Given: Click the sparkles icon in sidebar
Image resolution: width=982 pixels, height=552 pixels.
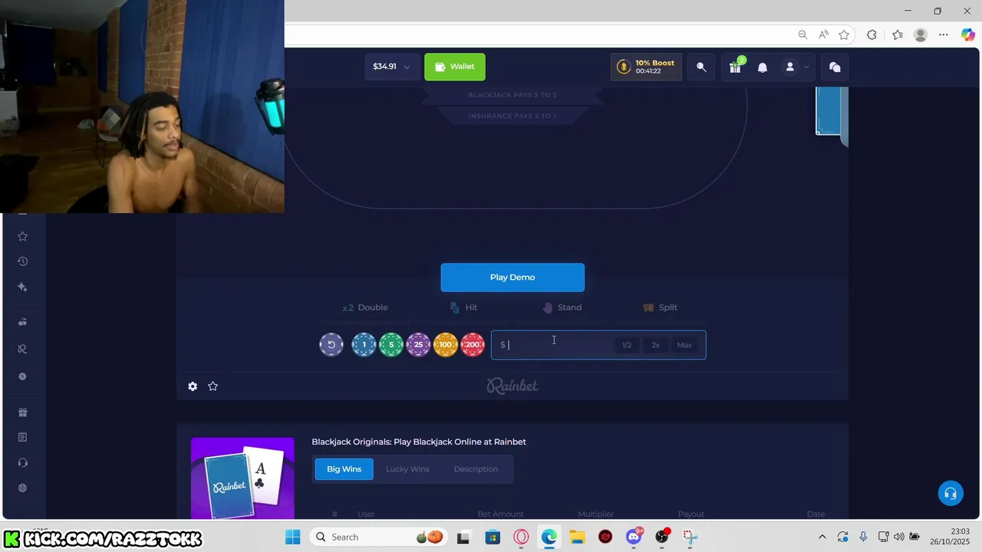Looking at the screenshot, I should 22,287.
